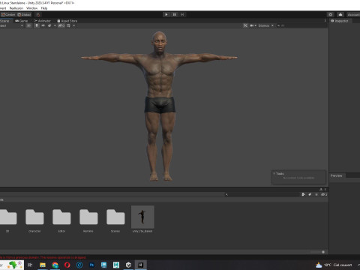This screenshot has height=270, width=360.
Task: Open the Help menu
Action: [44, 8]
